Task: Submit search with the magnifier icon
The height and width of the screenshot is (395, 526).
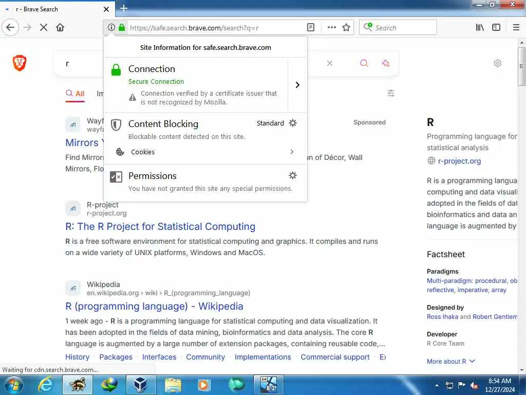Action: click(364, 63)
